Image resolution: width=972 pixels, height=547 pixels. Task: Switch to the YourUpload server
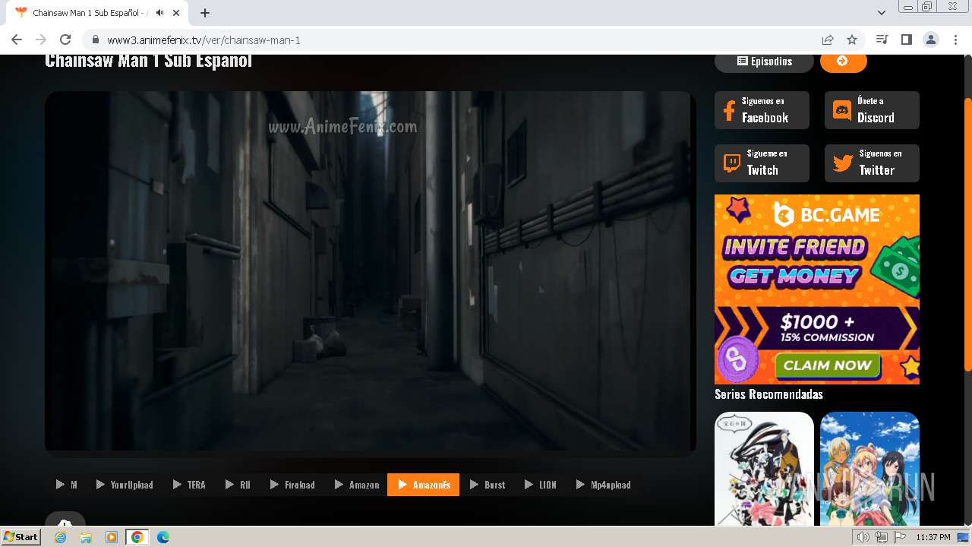125,485
